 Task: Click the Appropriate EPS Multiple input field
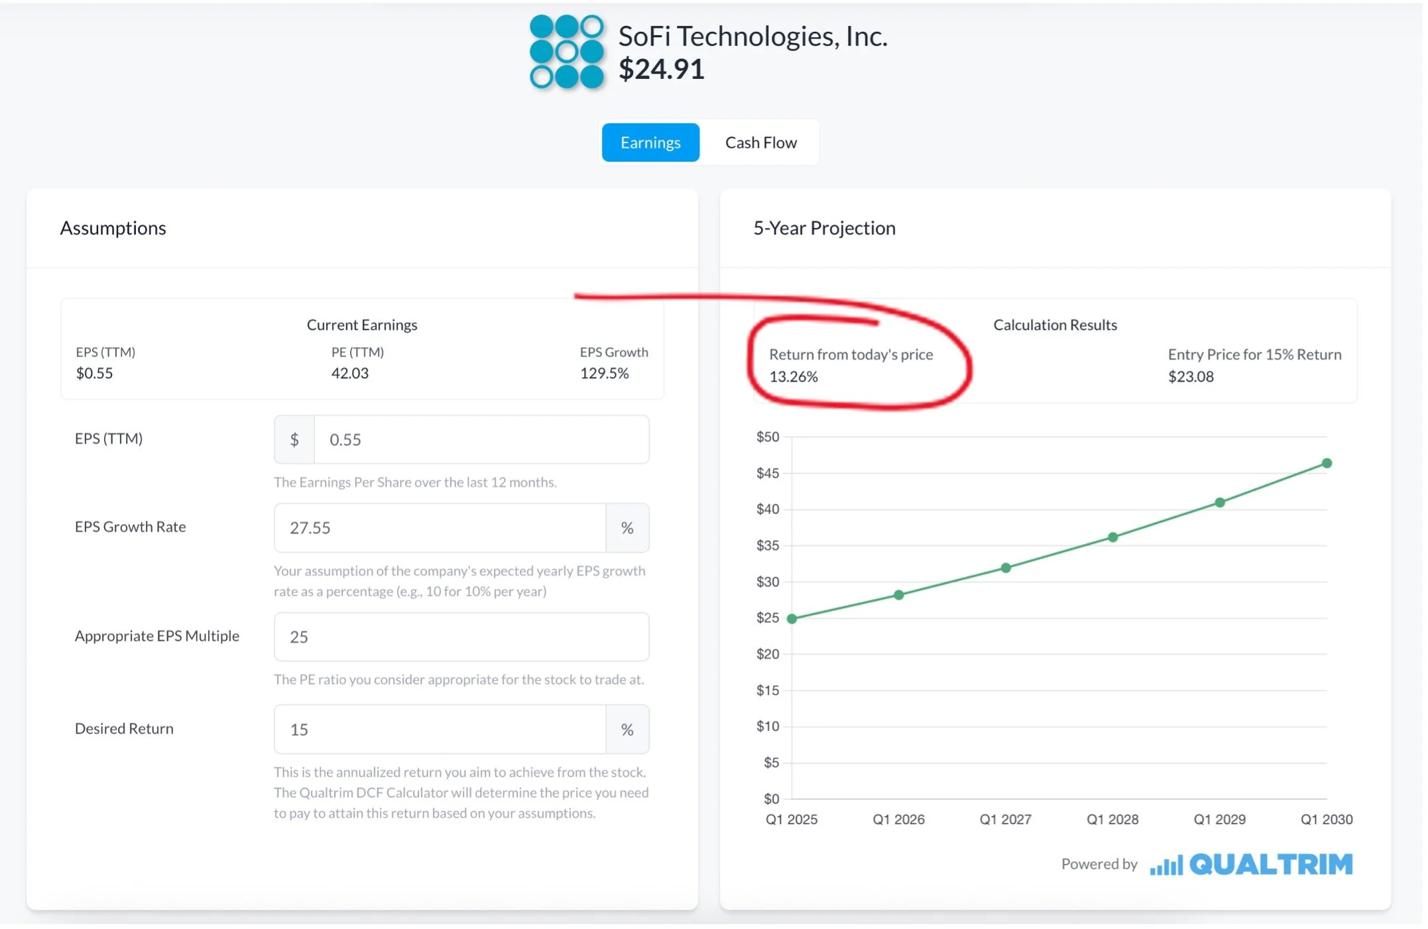(x=461, y=637)
